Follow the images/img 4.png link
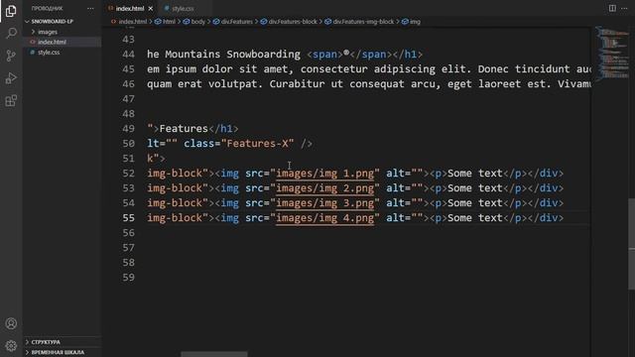635x357 pixels. 325,218
